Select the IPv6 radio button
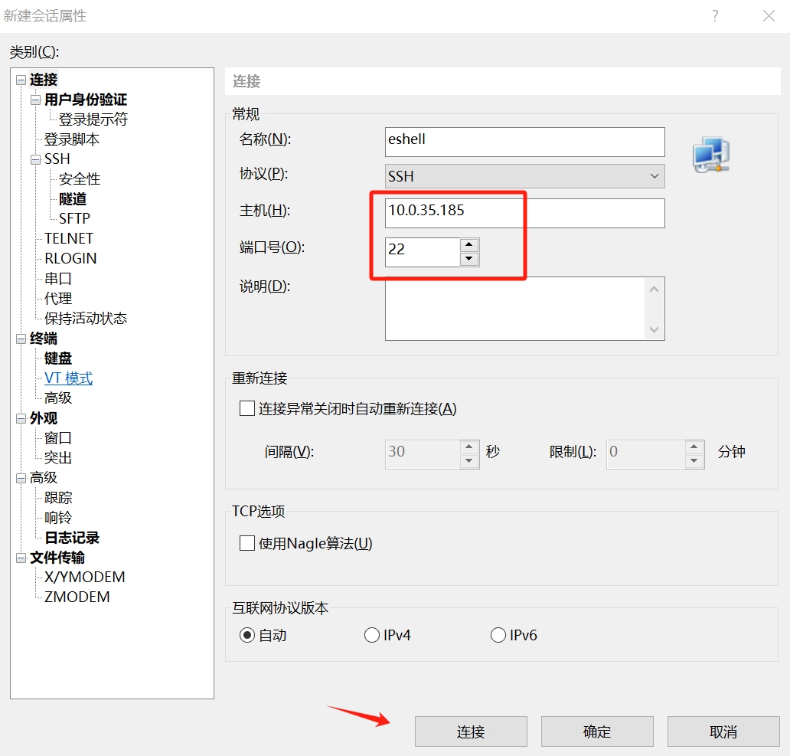This screenshot has height=756, width=790. point(498,635)
